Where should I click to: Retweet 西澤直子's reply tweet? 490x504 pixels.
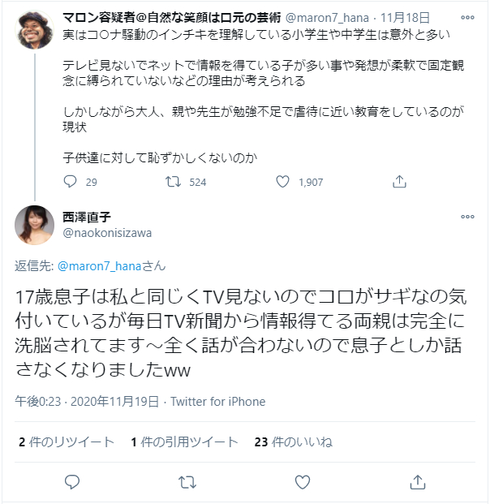[187, 482]
